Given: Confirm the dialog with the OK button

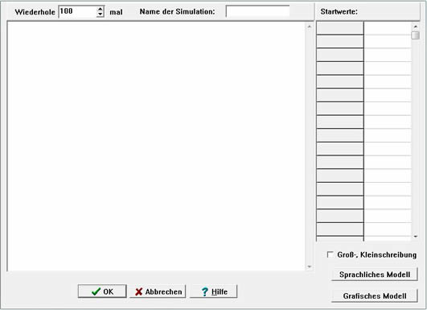Looking at the screenshot, I should pyautogui.click(x=102, y=291).
